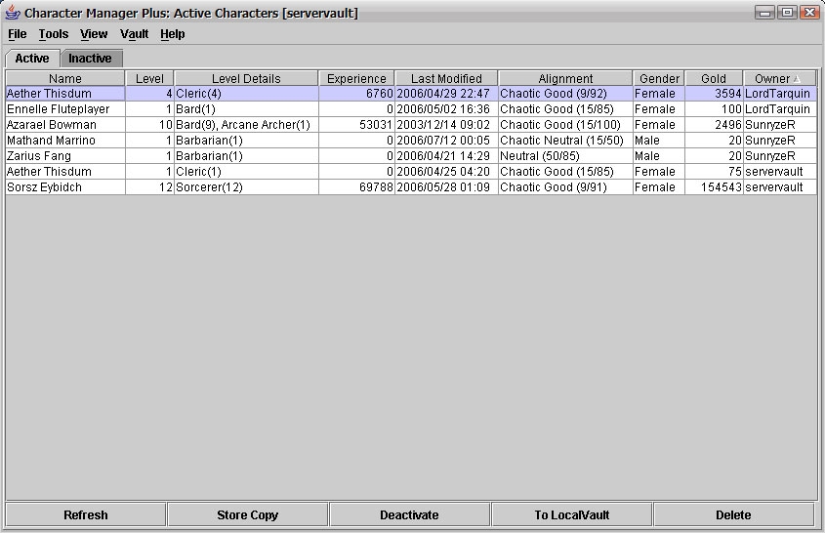Click the To LocalVault button

point(571,514)
